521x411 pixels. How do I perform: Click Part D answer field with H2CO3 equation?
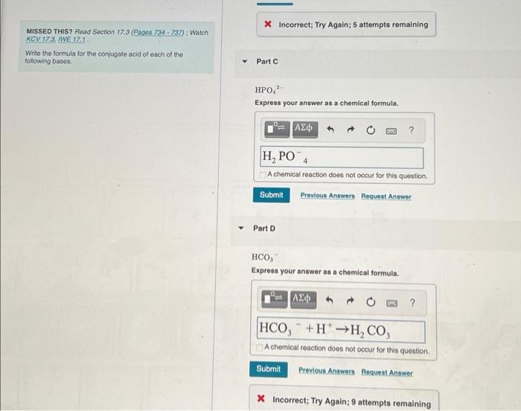341,330
